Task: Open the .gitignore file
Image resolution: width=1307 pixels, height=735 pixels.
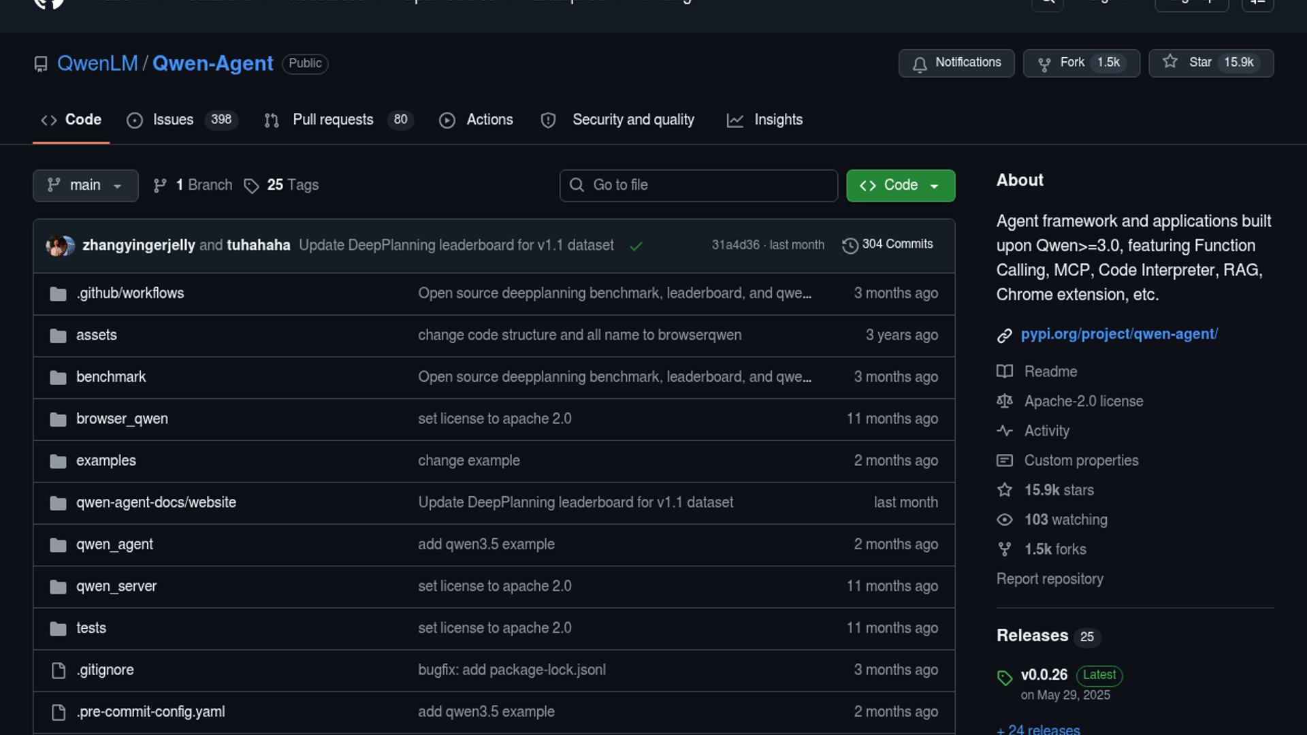Action: [106, 670]
